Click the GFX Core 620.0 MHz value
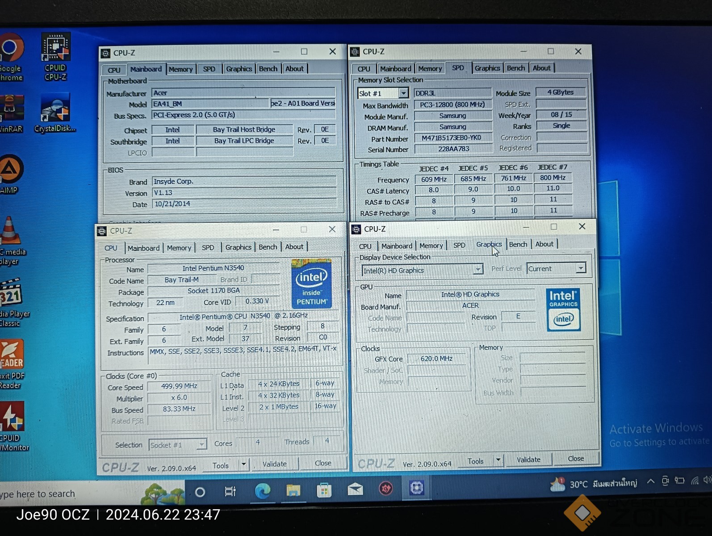Image resolution: width=712 pixels, height=536 pixels. tap(436, 358)
